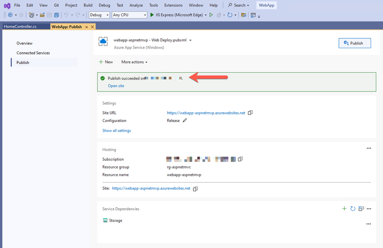Expand the Hot Reload dropdown arrow
This screenshot has height=248, width=383.
coord(224,15)
